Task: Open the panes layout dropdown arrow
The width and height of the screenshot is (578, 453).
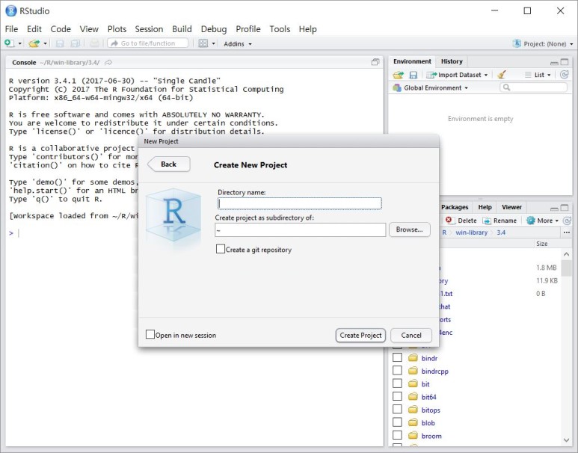Action: 213,44
